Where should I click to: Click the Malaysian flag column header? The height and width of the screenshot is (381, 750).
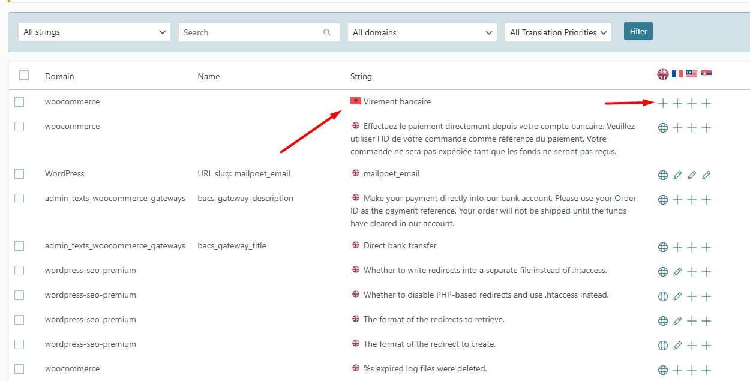coord(691,74)
